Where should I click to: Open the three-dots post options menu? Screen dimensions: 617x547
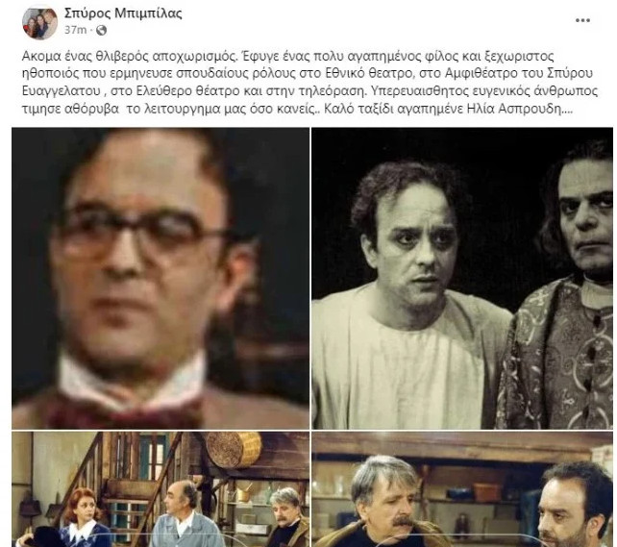pyautogui.click(x=582, y=20)
